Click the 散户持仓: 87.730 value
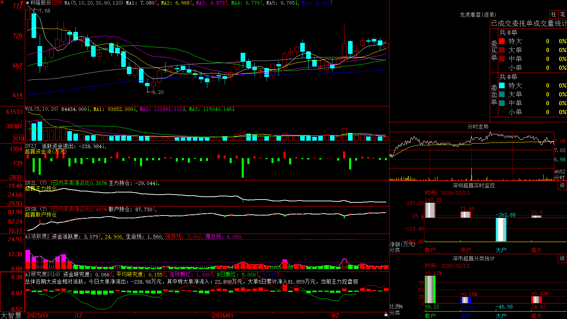Image resolution: width=567 pixels, height=319 pixels. point(133,209)
